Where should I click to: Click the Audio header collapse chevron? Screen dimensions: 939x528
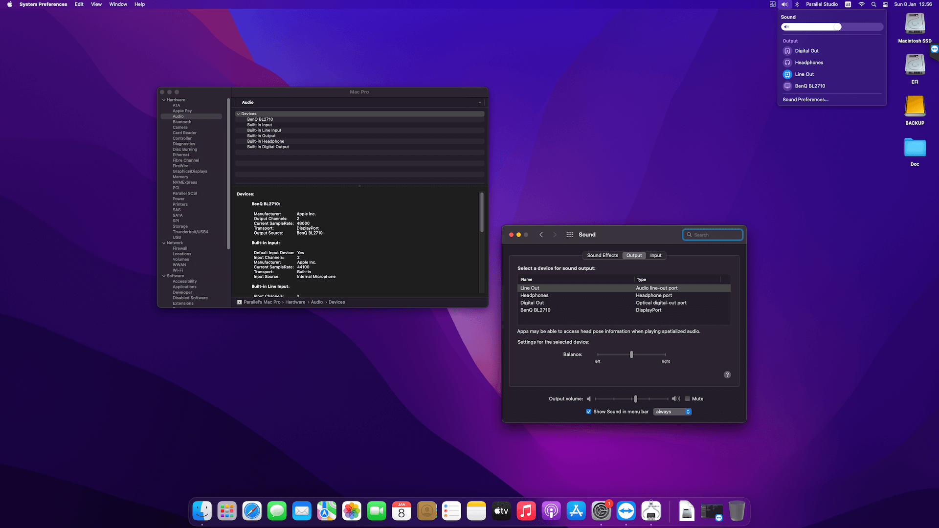(480, 103)
